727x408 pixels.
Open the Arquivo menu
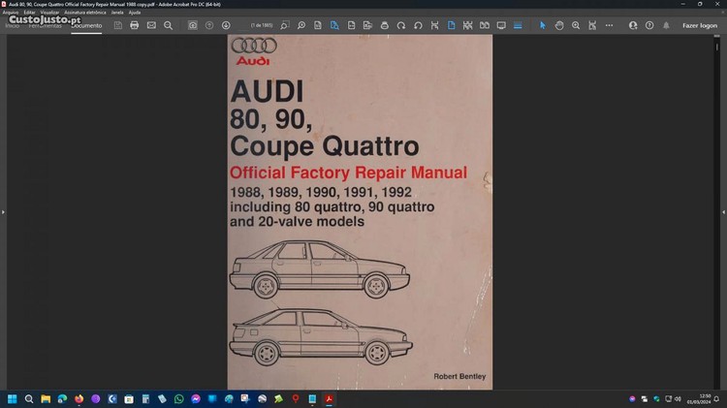pyautogui.click(x=11, y=12)
